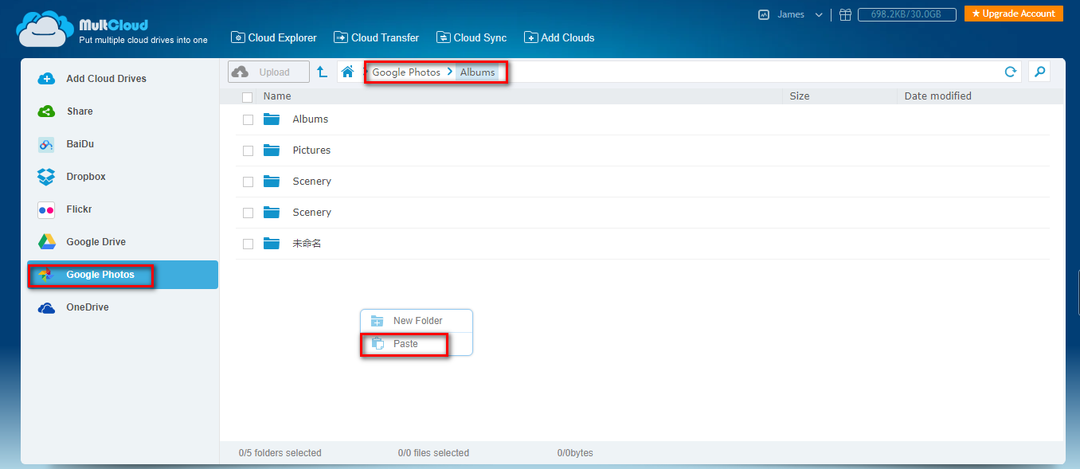
Task: Choose Paste from context menu
Action: click(417, 344)
